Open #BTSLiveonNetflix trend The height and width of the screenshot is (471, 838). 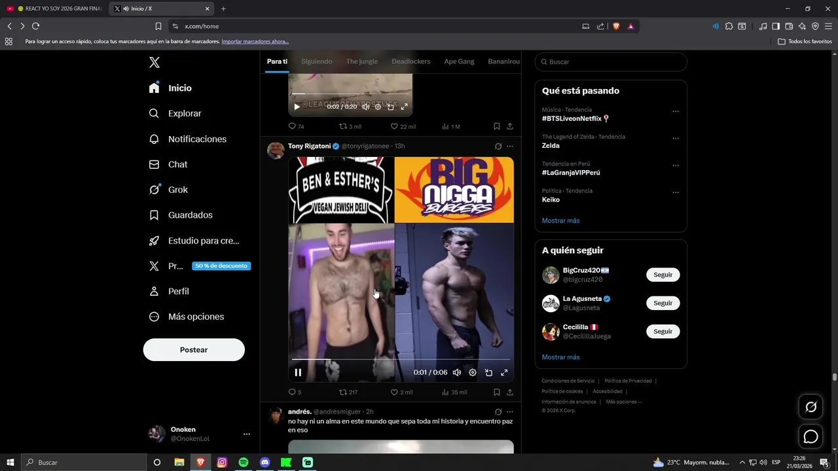[575, 118]
